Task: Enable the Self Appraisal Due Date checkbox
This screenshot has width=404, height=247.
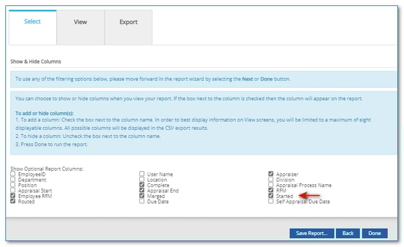Action: tap(271, 202)
